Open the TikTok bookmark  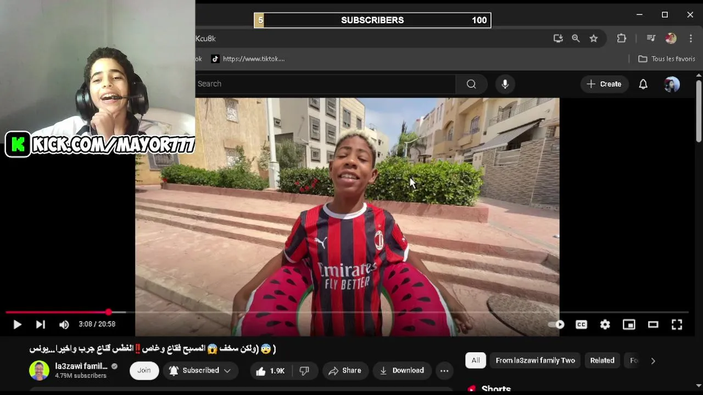(248, 59)
